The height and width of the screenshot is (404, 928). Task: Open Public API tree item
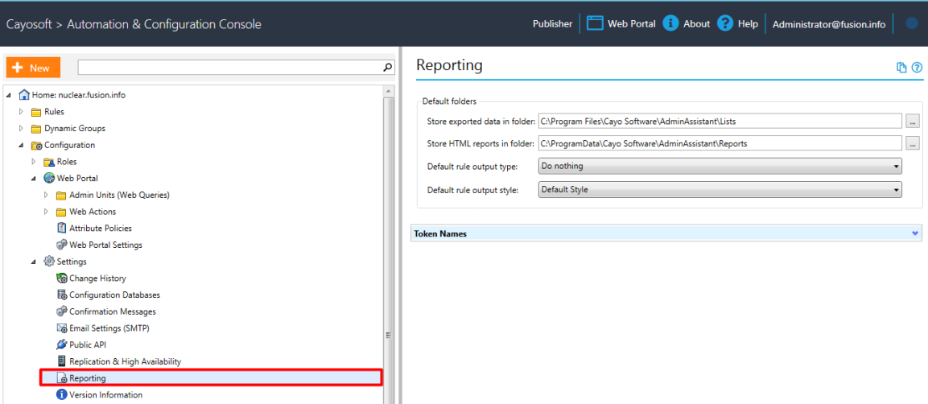(88, 344)
